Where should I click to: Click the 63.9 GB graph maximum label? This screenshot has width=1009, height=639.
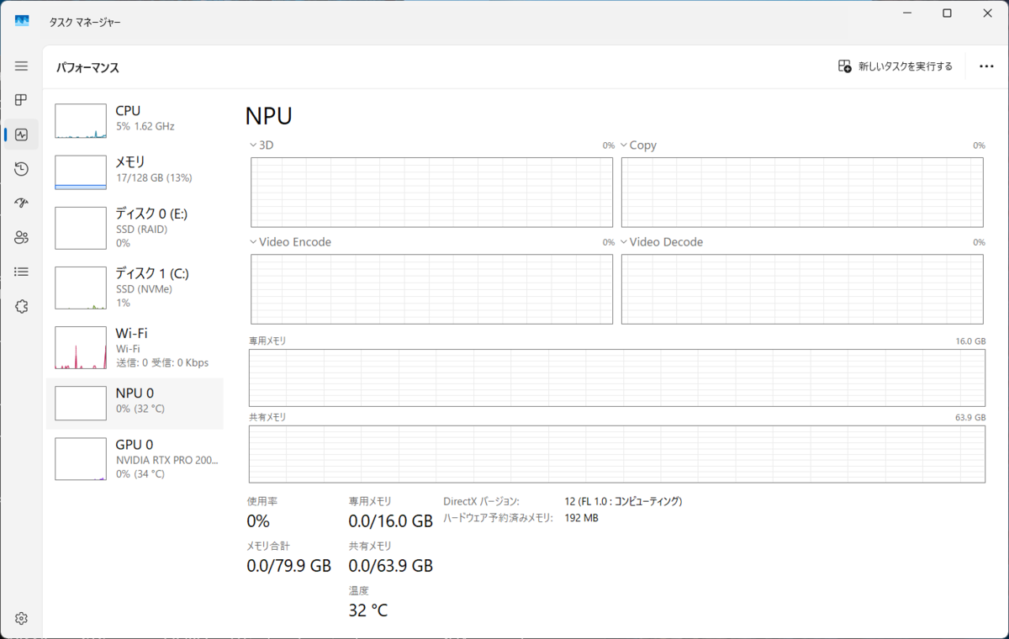[970, 418]
